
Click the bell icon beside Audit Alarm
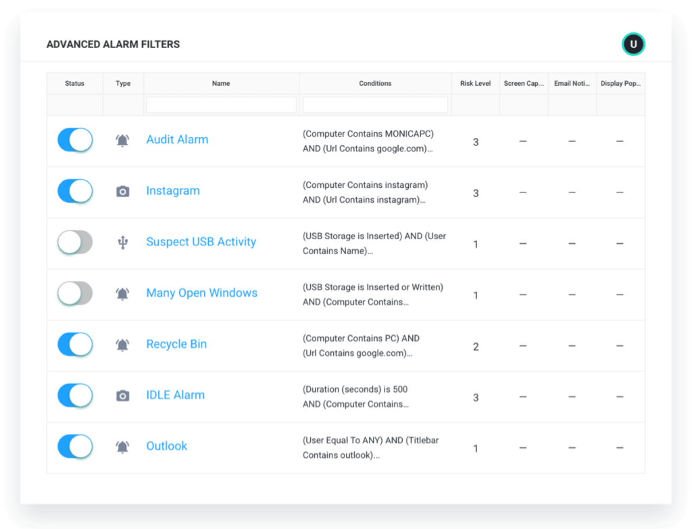[x=122, y=140]
